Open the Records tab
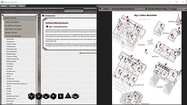The width and height of the screenshot is (187, 105). 13,6
